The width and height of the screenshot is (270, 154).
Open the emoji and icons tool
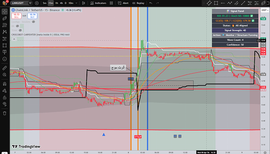pyautogui.click(x=5, y=59)
